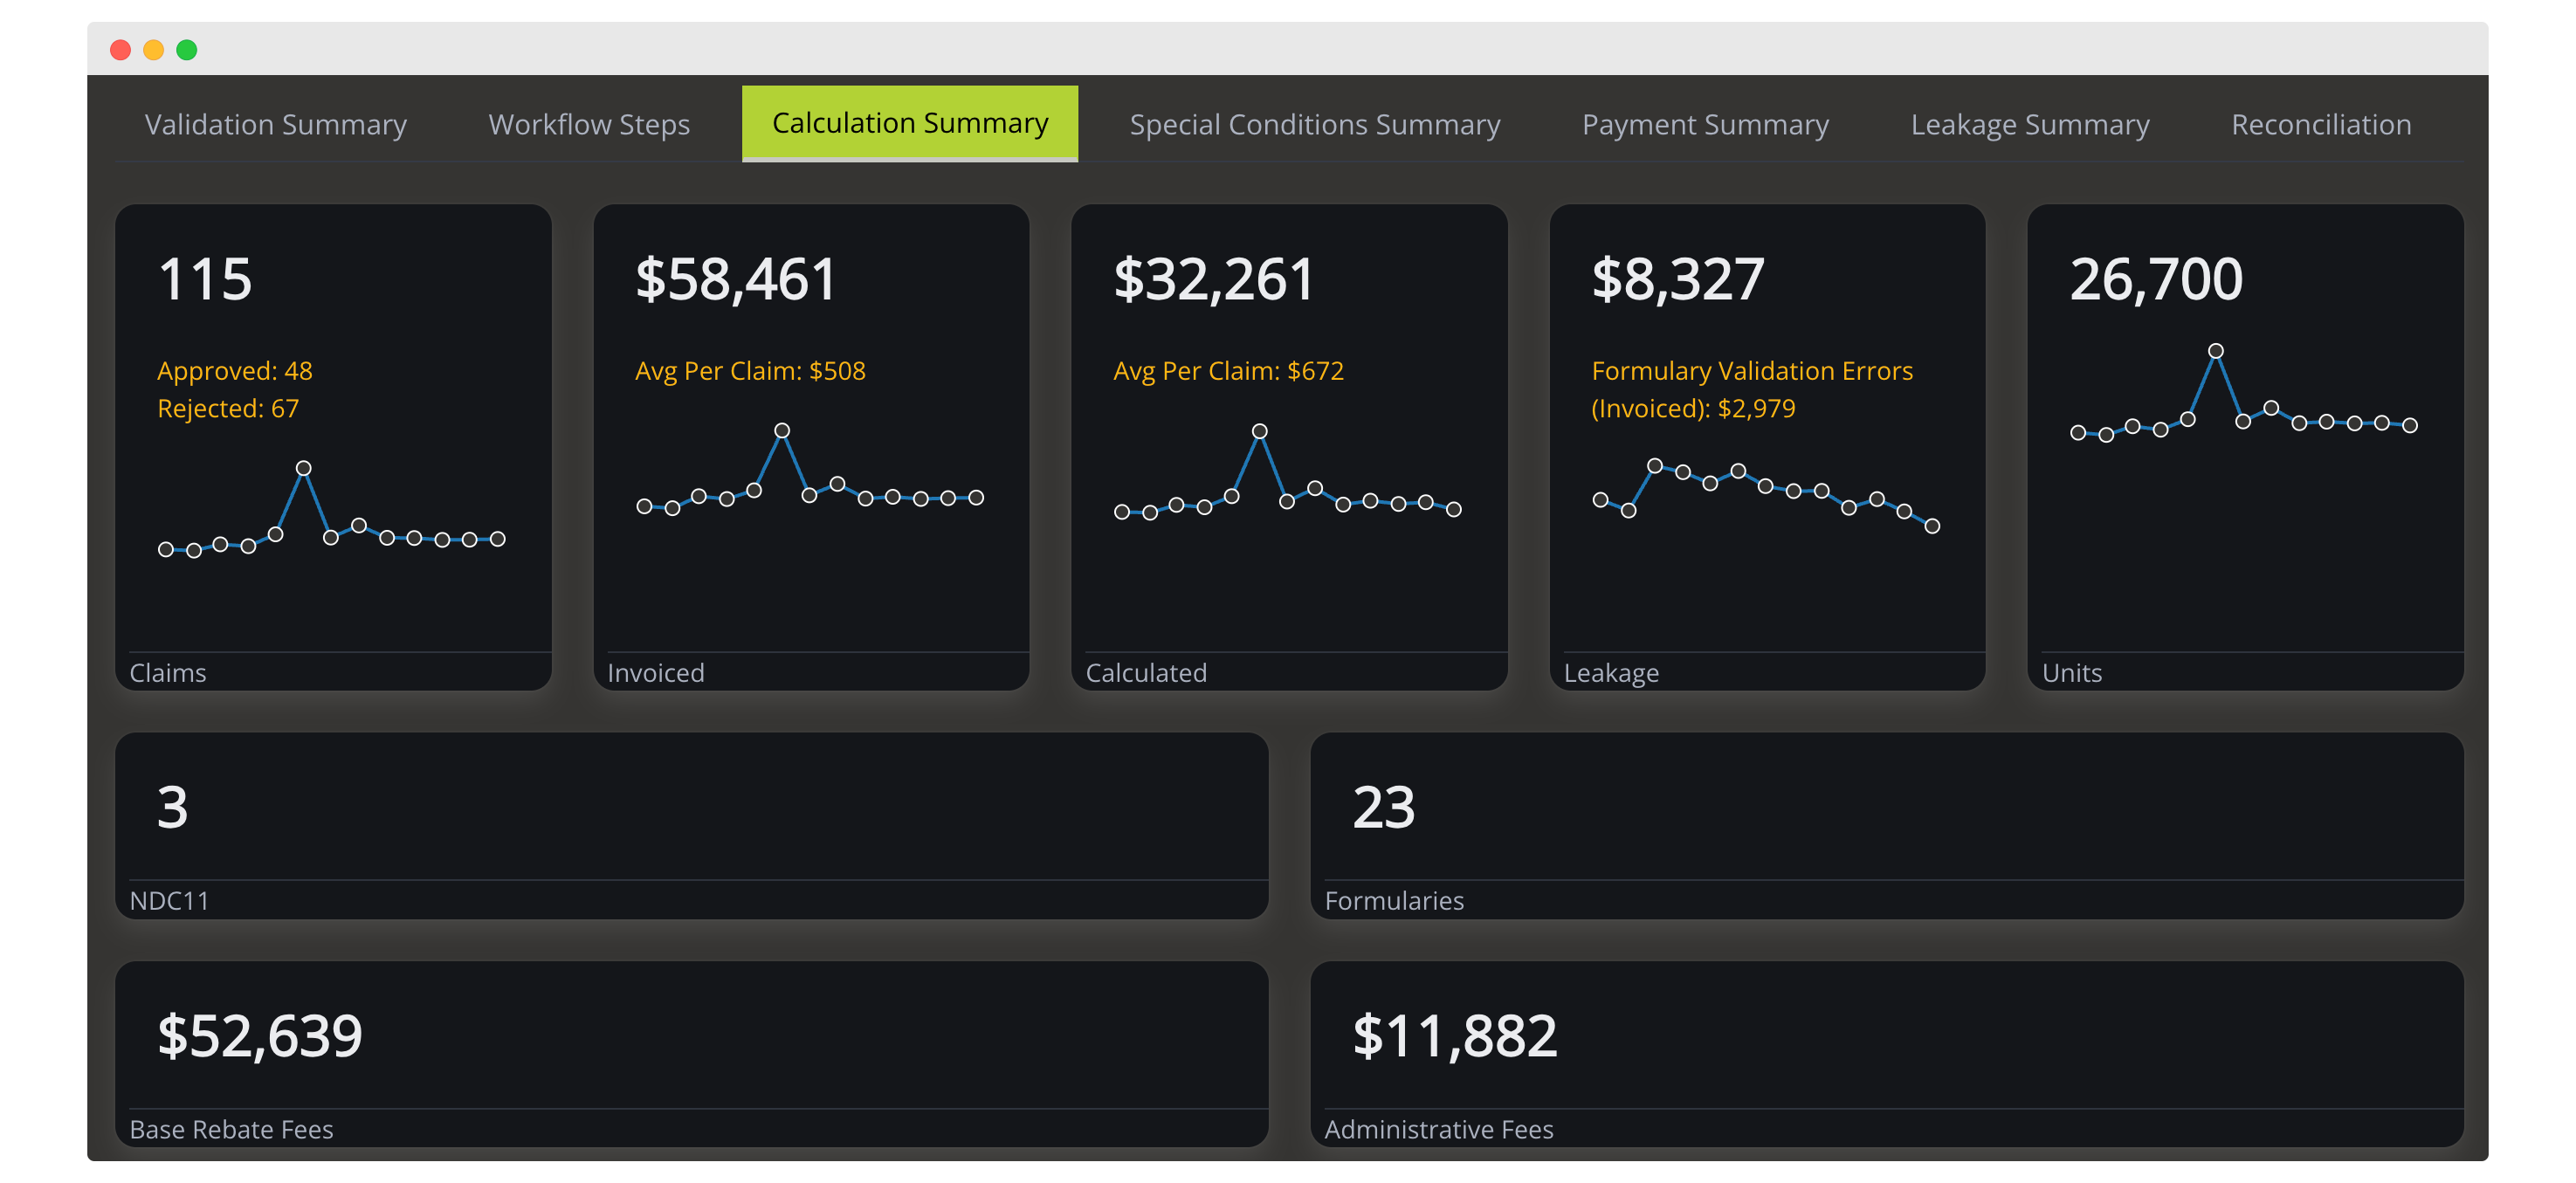
Task: Click the Invoiced card showing $58,461
Action: [811, 447]
